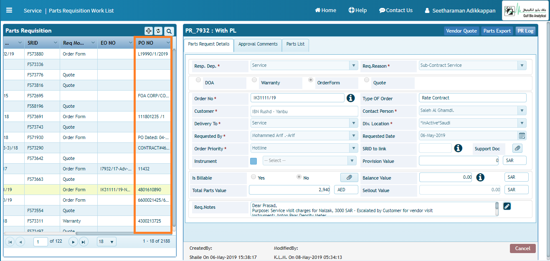Select the row with SRID FS73311

pos(88,221)
